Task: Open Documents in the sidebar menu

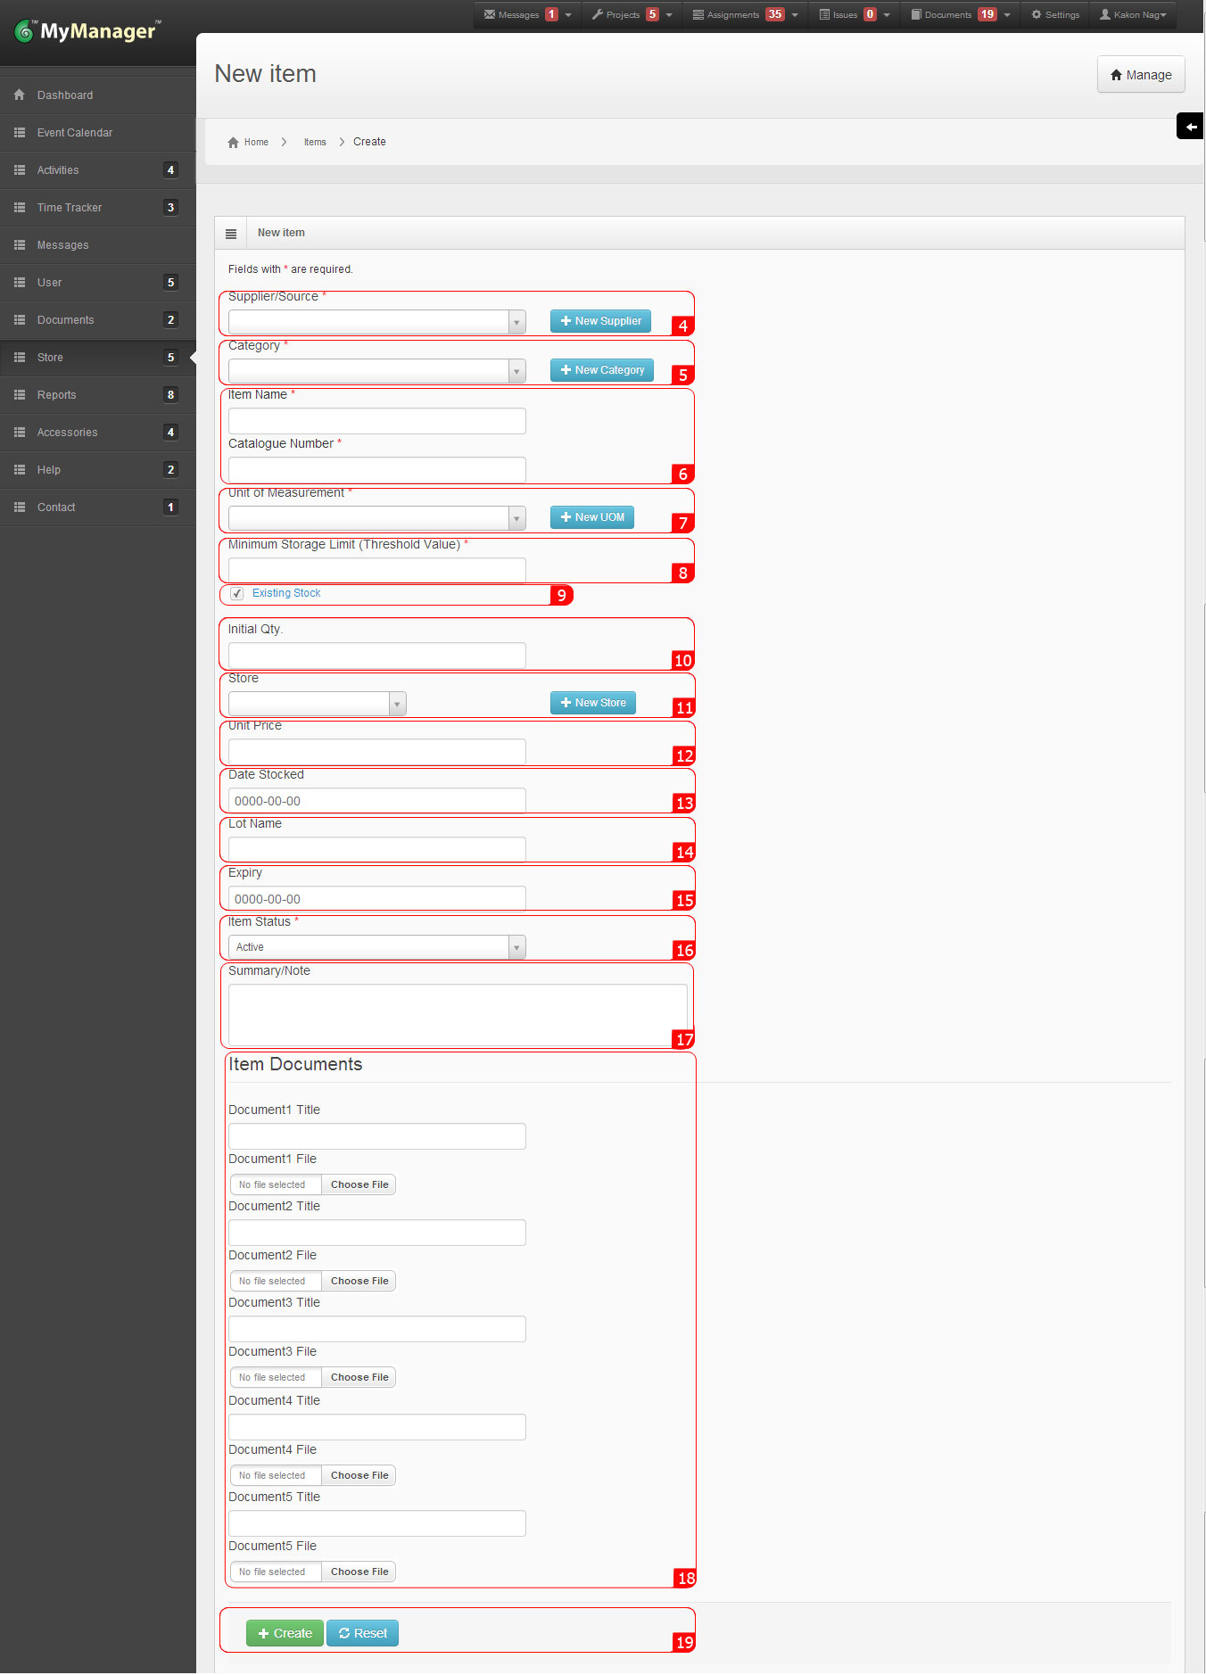Action: click(x=98, y=320)
